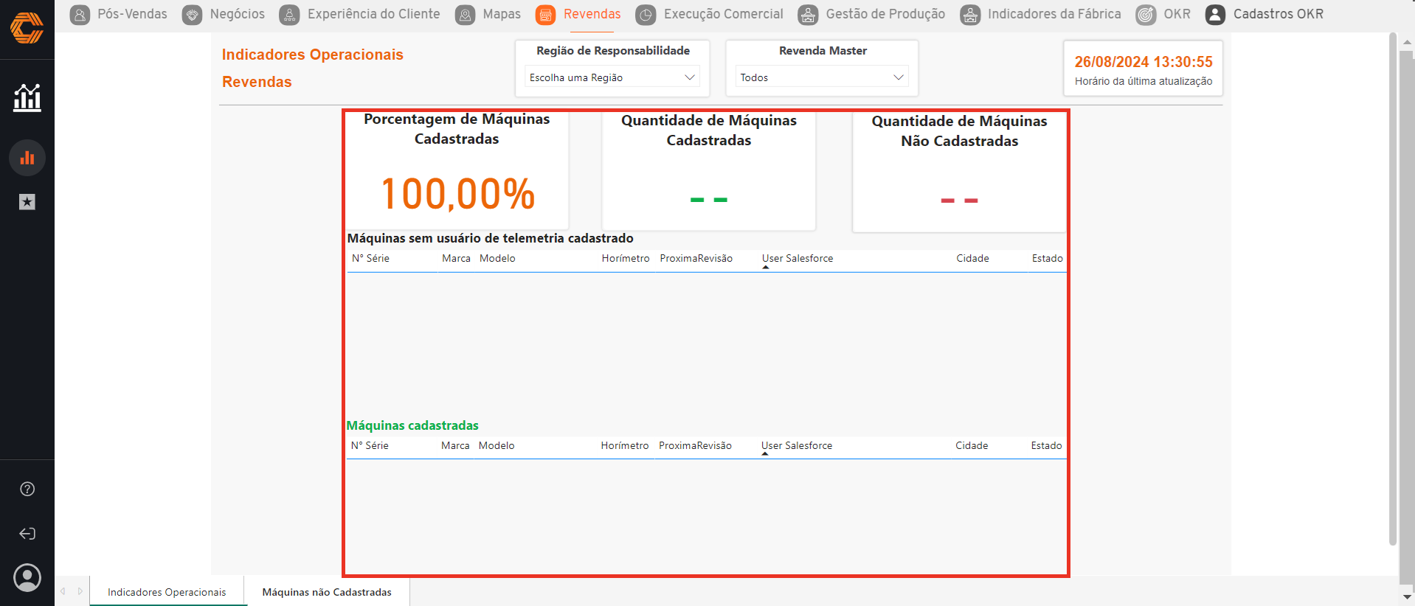This screenshot has width=1415, height=606.
Task: Click the last update timestamp 26/08/2024 13:30:55
Action: click(x=1144, y=62)
